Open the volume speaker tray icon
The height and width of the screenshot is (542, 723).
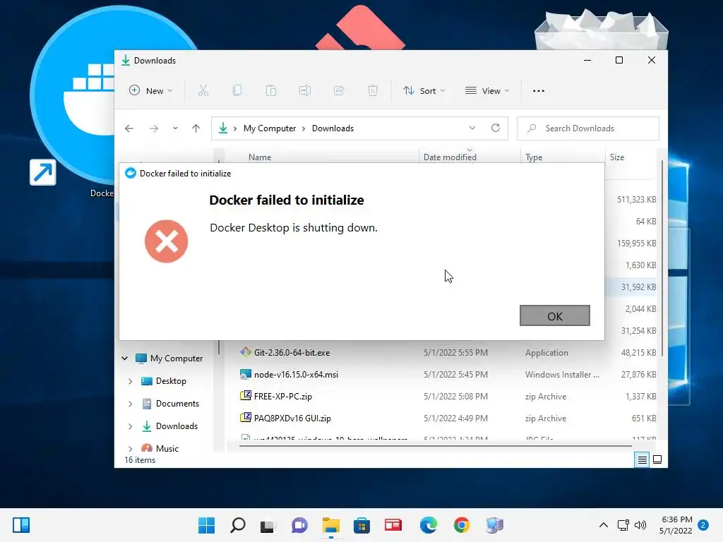point(640,525)
